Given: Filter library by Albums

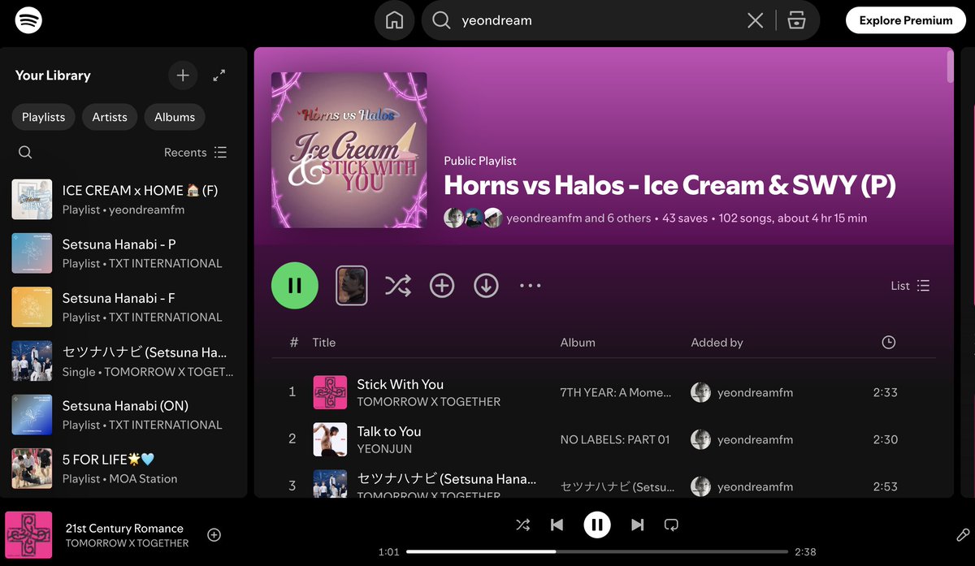Looking at the screenshot, I should pyautogui.click(x=175, y=117).
